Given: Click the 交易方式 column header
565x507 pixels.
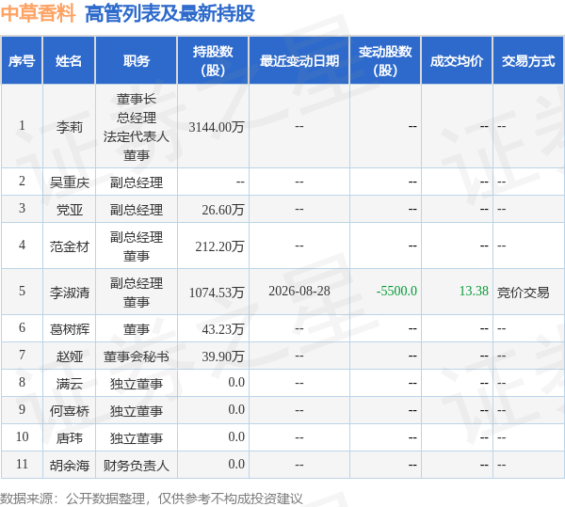Looking at the screenshot, I should click(x=528, y=61).
